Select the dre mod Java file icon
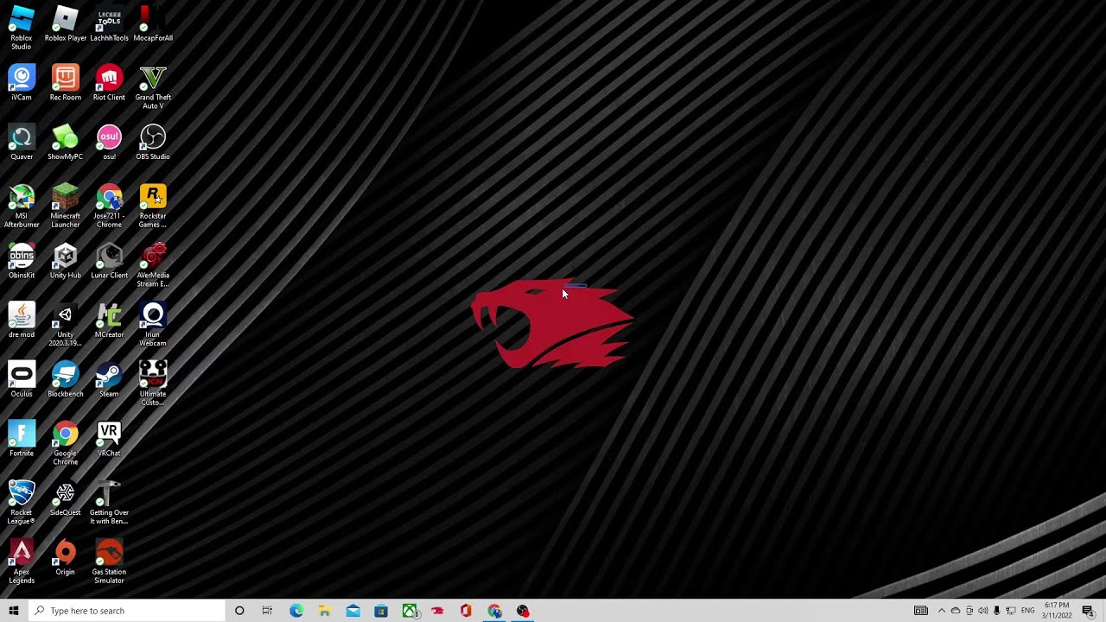 point(22,321)
